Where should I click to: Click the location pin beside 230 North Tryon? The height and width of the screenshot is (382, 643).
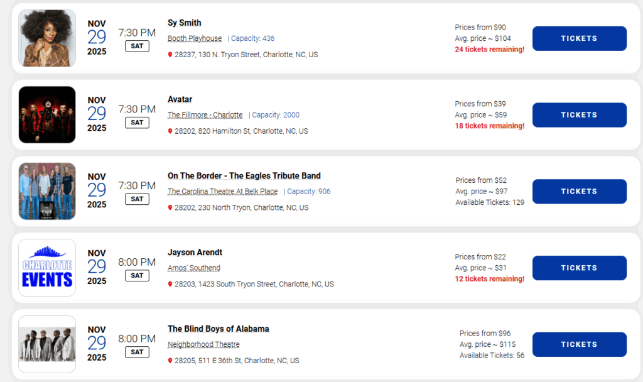[170, 208]
